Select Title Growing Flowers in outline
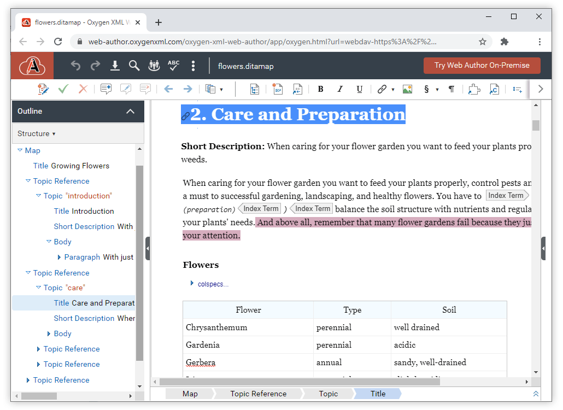Screen dimensions: 563x410 (x=71, y=166)
